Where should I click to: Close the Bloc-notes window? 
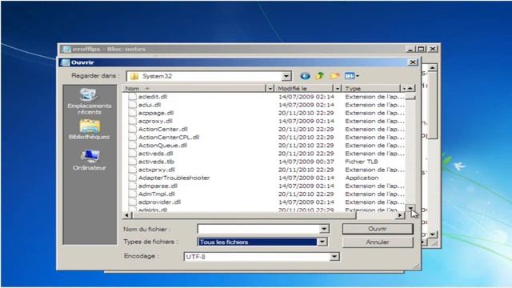[x=433, y=49]
